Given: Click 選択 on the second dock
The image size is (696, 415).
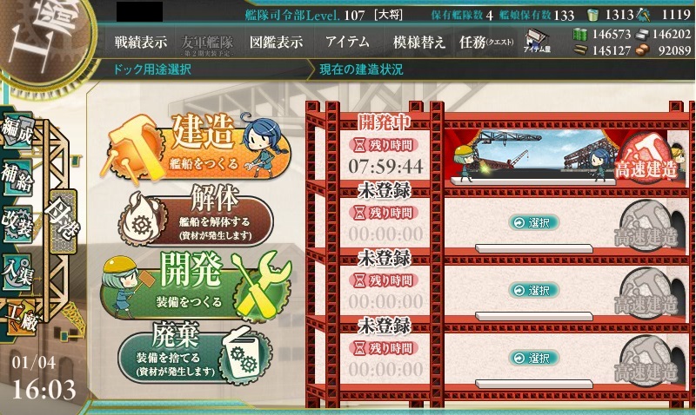Looking at the screenshot, I should (534, 222).
